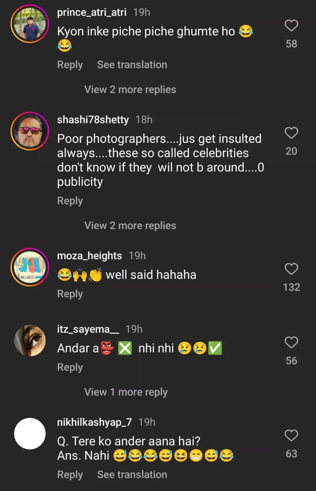Open itz_sayema__'s eye profile picture
This screenshot has height=491, width=316.
[x=30, y=341]
